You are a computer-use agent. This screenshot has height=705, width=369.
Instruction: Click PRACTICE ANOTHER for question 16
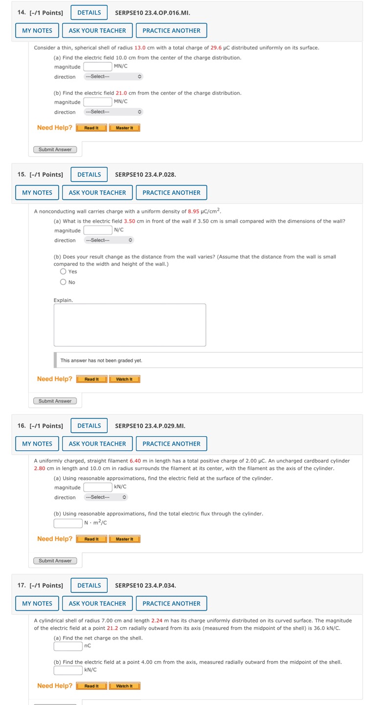(171, 444)
